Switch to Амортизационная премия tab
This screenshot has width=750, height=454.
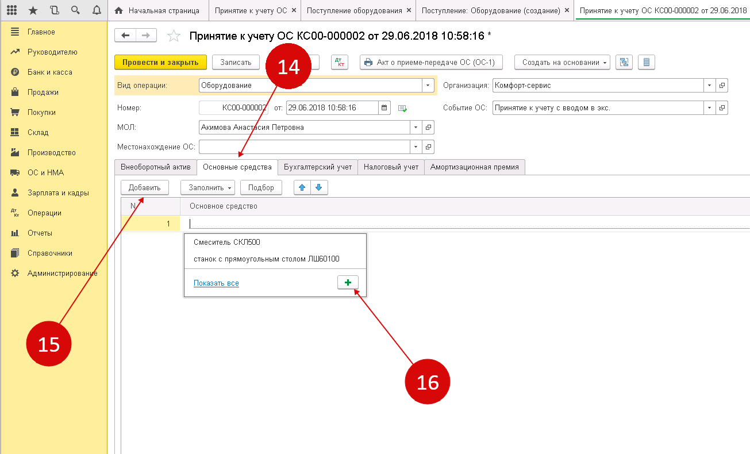(x=475, y=167)
